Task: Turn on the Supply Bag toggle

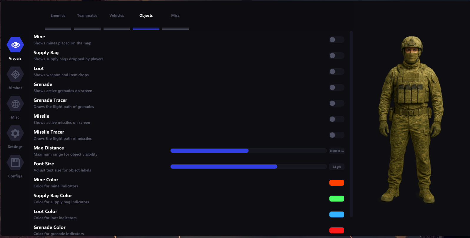Action: pyautogui.click(x=336, y=56)
